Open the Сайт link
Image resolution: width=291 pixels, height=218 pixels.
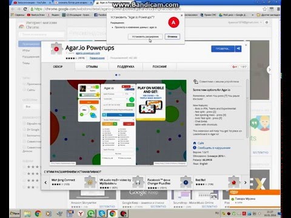coord(201,143)
